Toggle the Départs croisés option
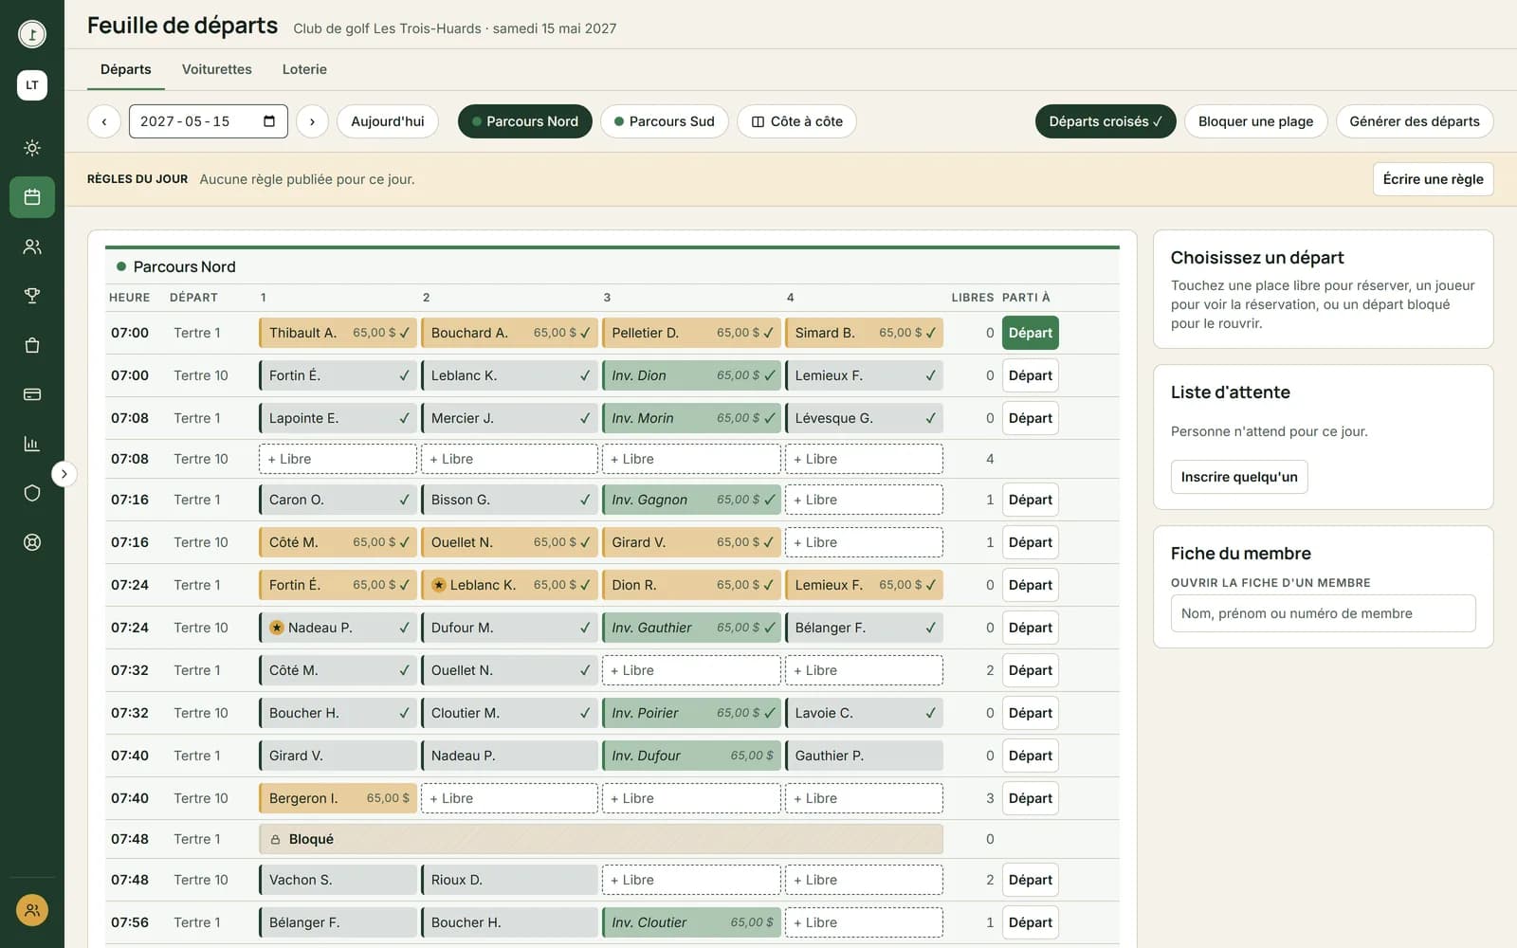 coord(1106,121)
